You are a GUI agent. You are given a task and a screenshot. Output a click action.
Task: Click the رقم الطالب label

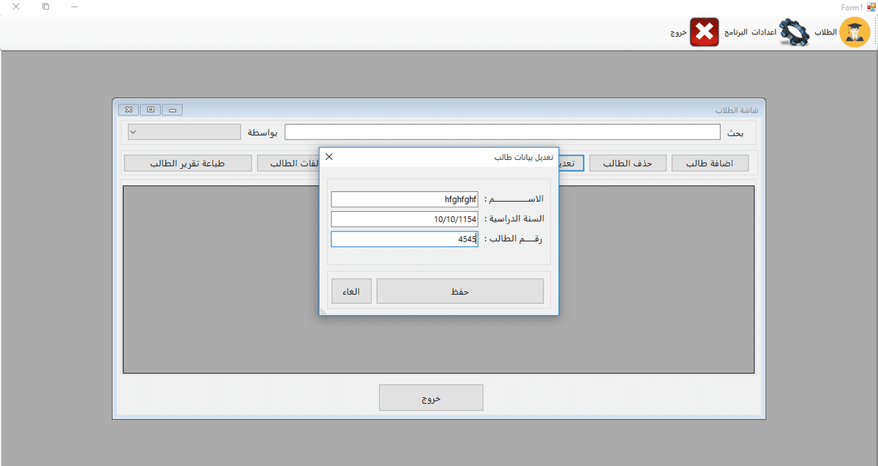click(x=515, y=239)
